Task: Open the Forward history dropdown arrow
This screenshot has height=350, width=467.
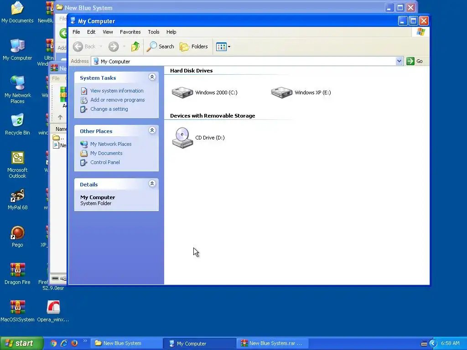Action: (x=124, y=46)
